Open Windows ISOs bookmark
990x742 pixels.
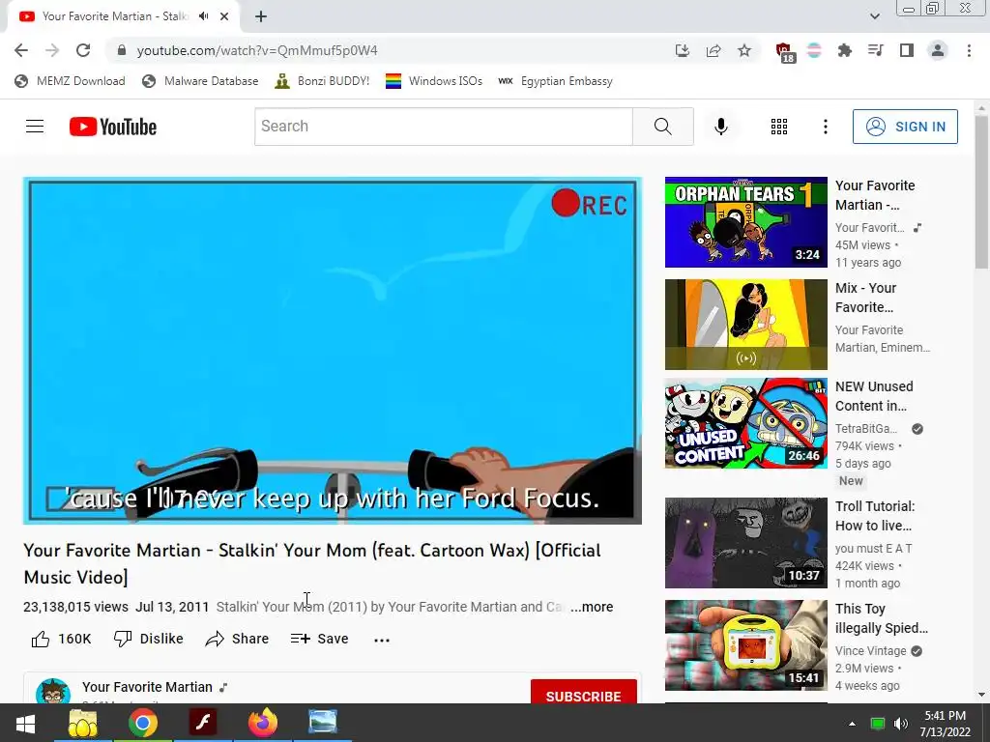(434, 81)
